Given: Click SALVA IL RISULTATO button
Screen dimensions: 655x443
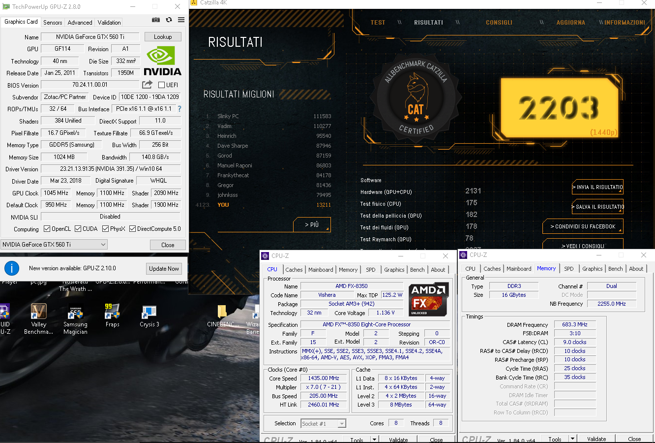Looking at the screenshot, I should [597, 207].
